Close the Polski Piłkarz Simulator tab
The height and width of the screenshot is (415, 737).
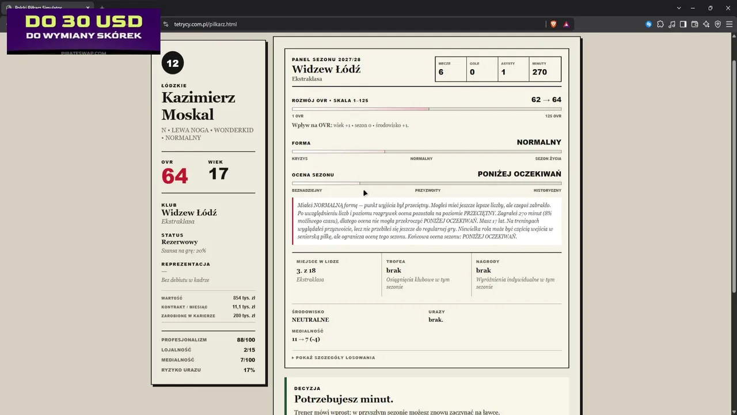click(x=88, y=7)
